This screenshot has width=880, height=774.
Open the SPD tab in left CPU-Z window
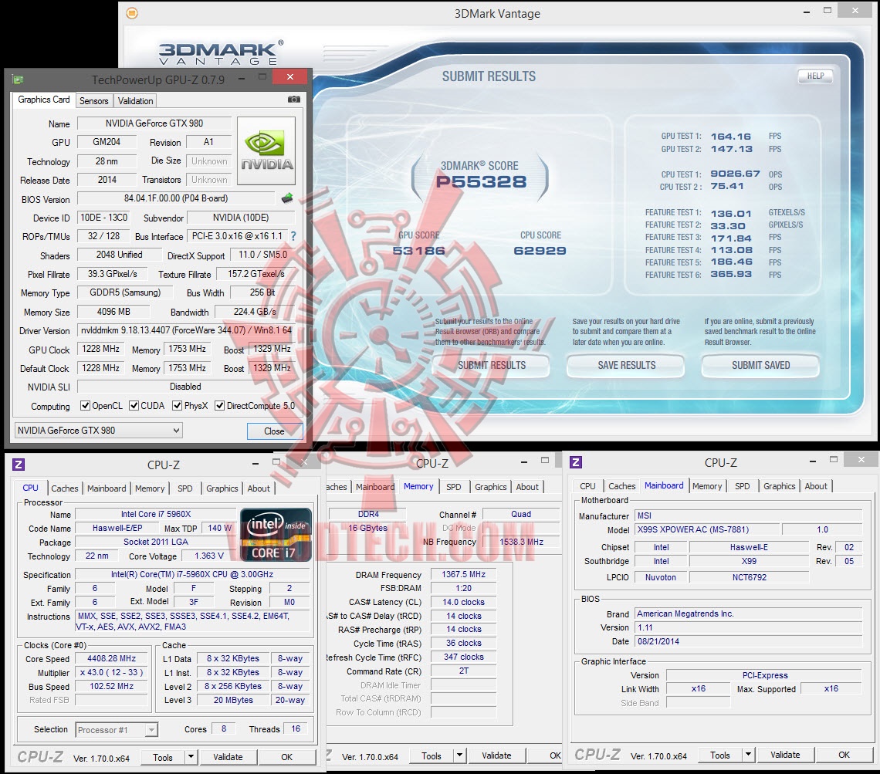pos(185,488)
